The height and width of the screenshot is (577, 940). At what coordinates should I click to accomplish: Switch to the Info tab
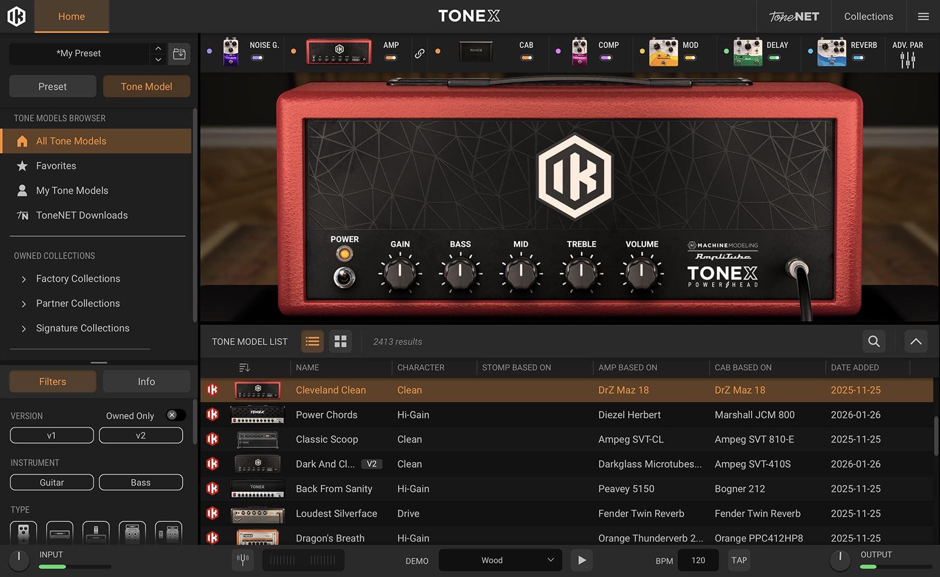[146, 381]
